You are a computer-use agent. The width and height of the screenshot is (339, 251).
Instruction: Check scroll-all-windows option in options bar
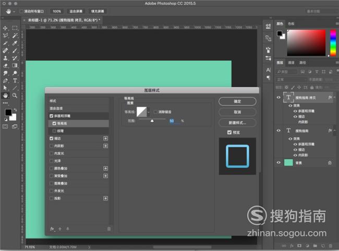(21, 11)
